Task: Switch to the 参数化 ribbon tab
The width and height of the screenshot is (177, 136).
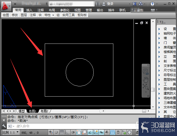Action: point(65,10)
